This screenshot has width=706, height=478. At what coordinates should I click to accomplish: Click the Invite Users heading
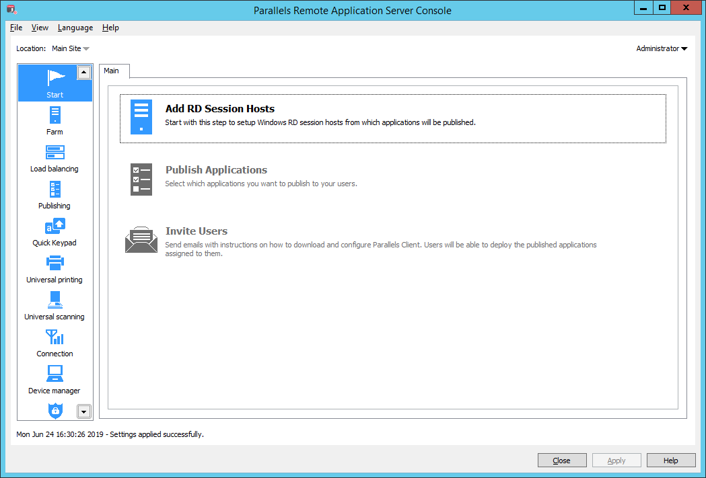(197, 231)
